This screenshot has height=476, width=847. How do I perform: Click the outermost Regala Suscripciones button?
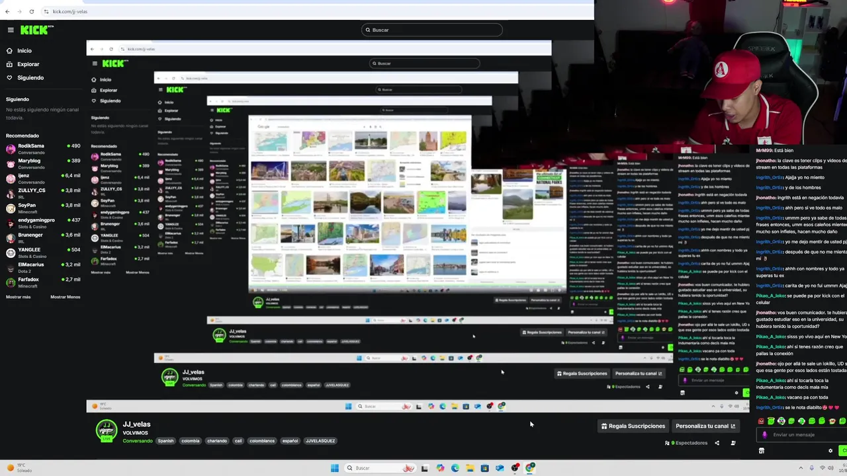click(x=633, y=426)
